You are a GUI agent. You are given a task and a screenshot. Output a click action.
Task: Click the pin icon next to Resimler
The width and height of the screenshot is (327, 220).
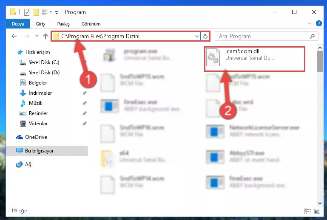[x=84, y=113]
